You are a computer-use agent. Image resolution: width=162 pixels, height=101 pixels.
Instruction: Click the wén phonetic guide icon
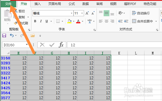(90, 21)
